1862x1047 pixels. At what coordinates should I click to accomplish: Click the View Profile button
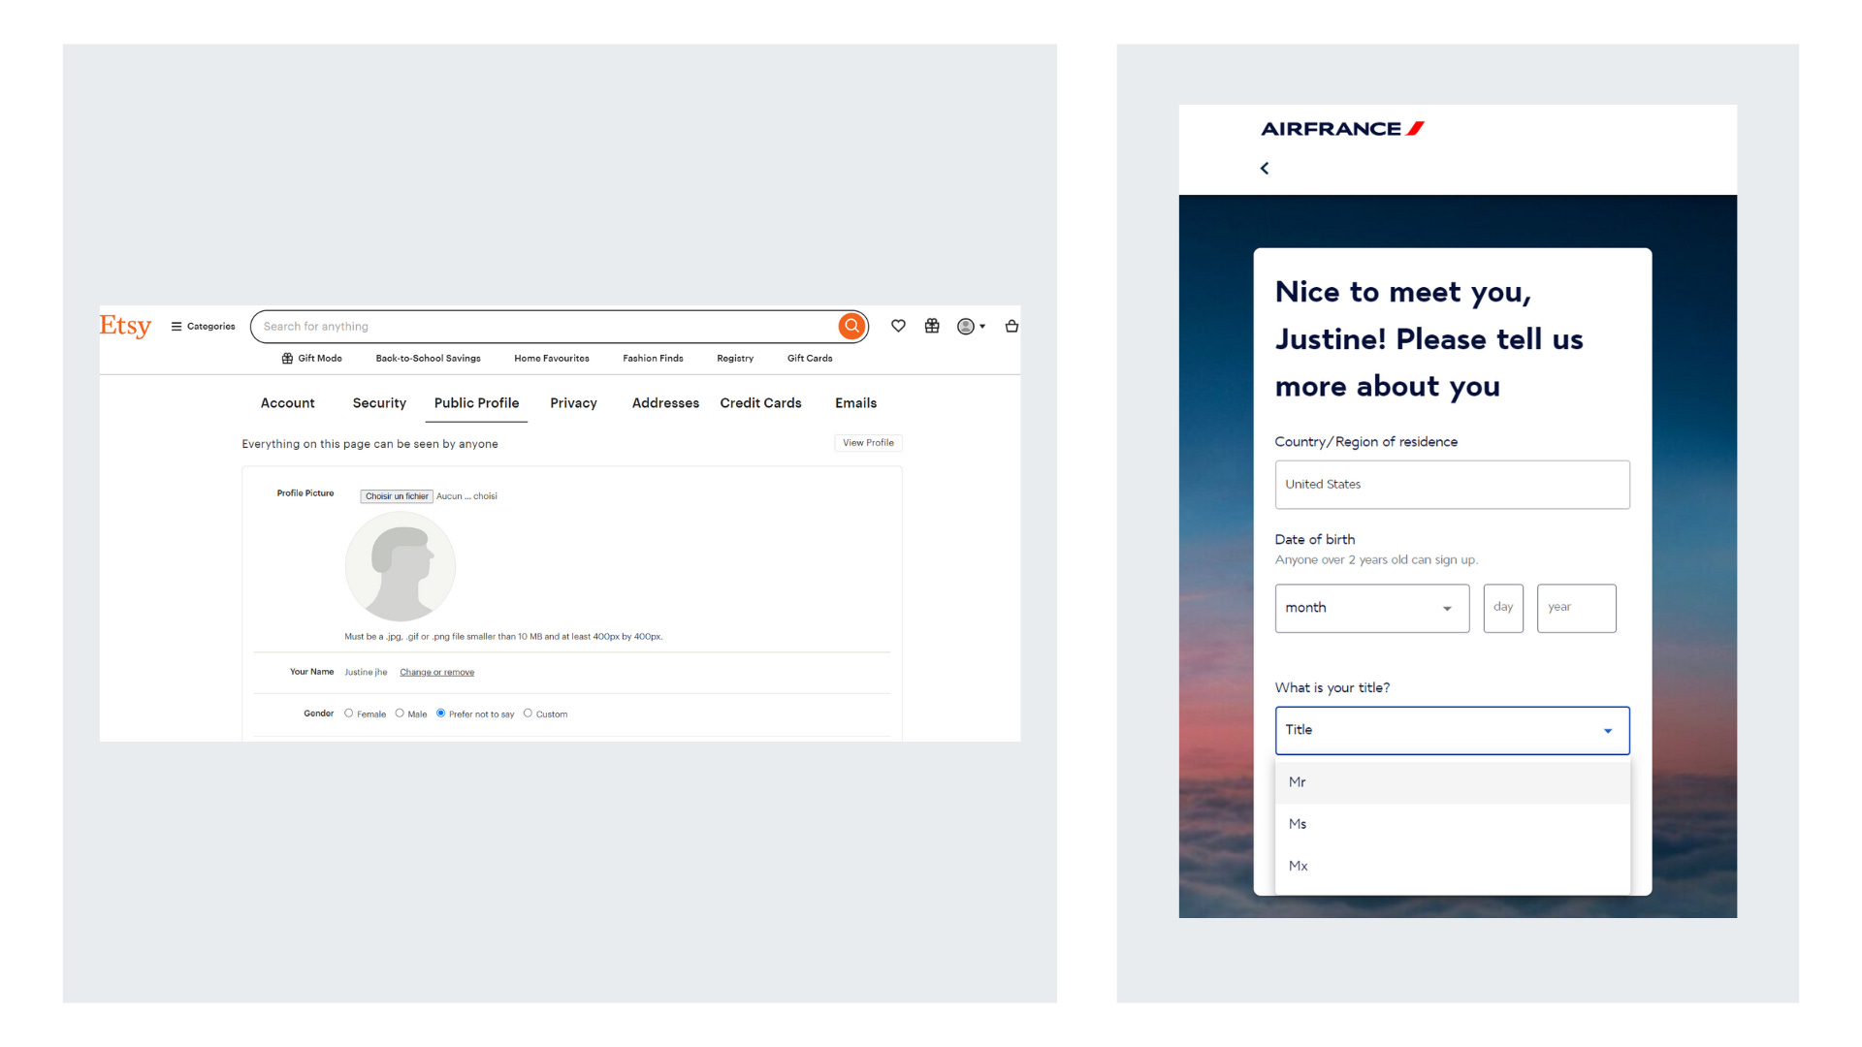coord(868,443)
